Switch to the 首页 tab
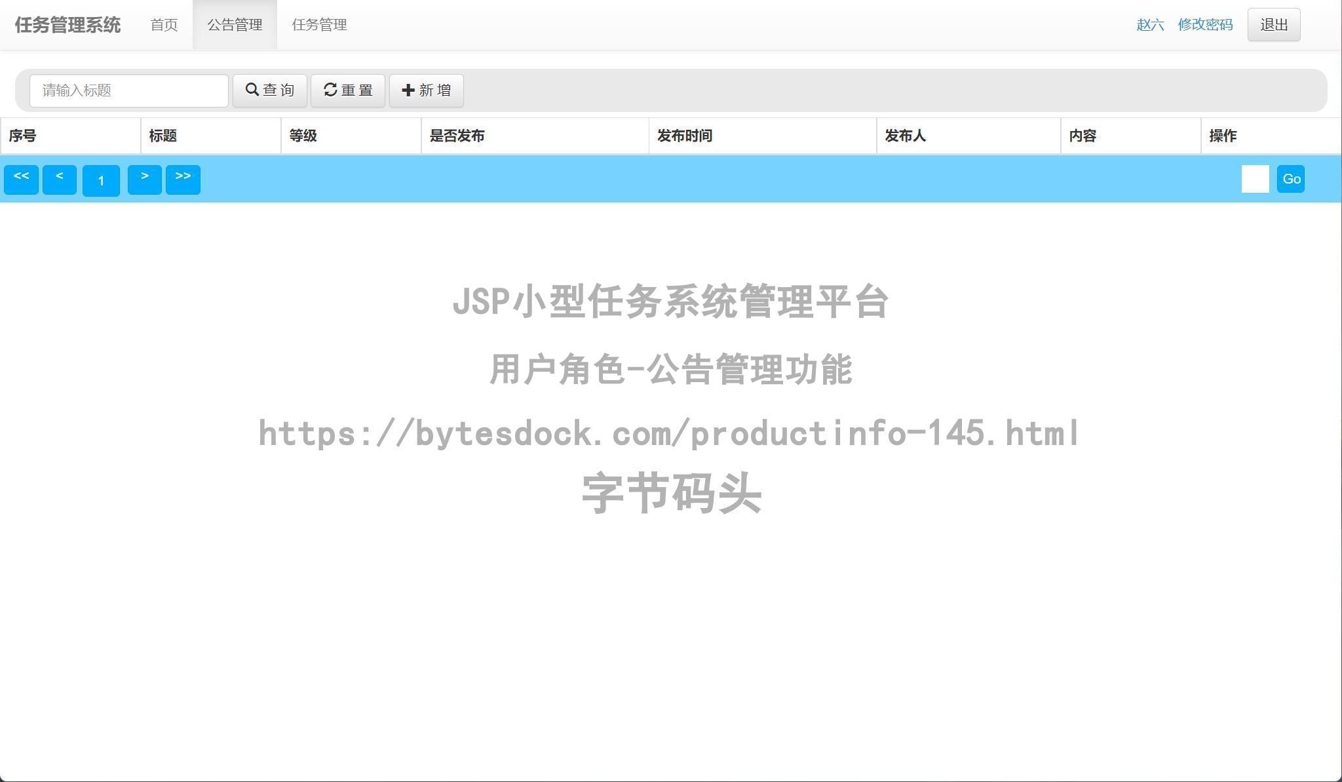This screenshot has width=1342, height=782. 164,25
